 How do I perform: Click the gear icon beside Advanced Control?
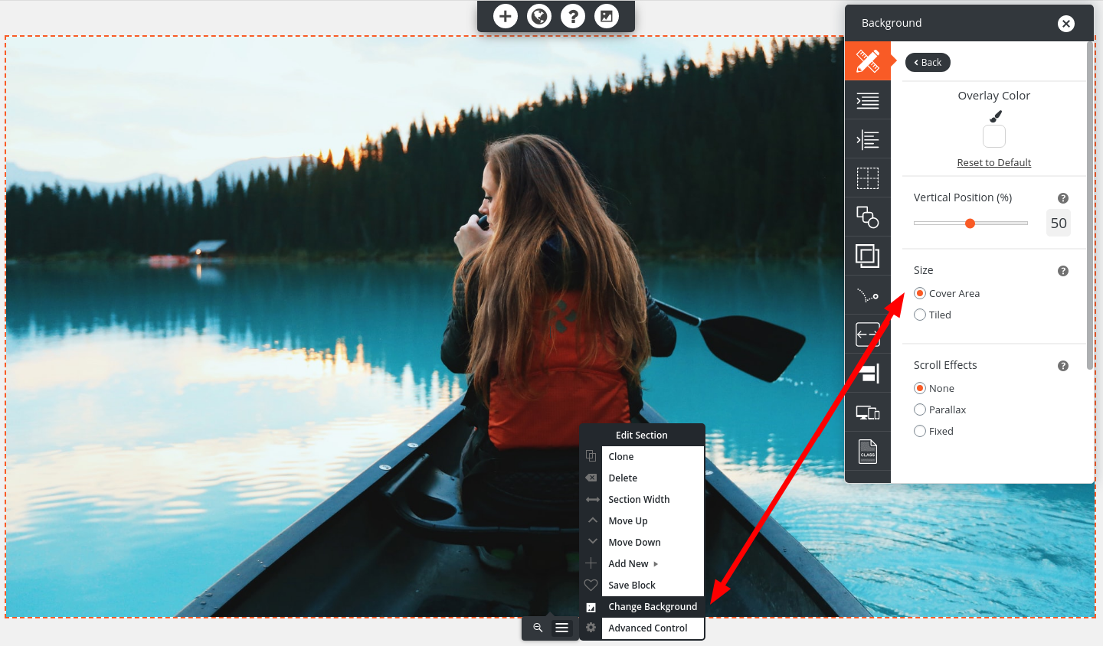591,628
